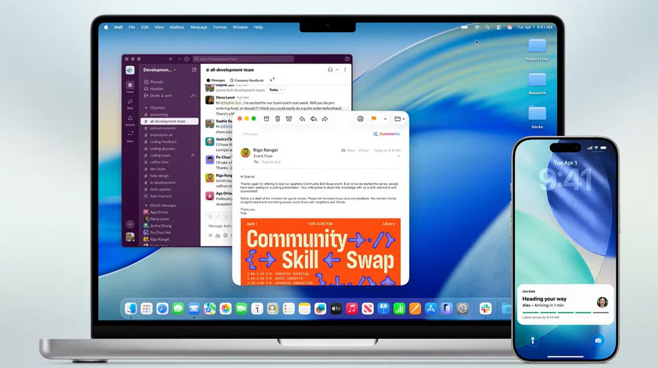This screenshot has height=368, width=658.
Task: Open Move to mailbox folder dropdown
Action: coord(400,118)
